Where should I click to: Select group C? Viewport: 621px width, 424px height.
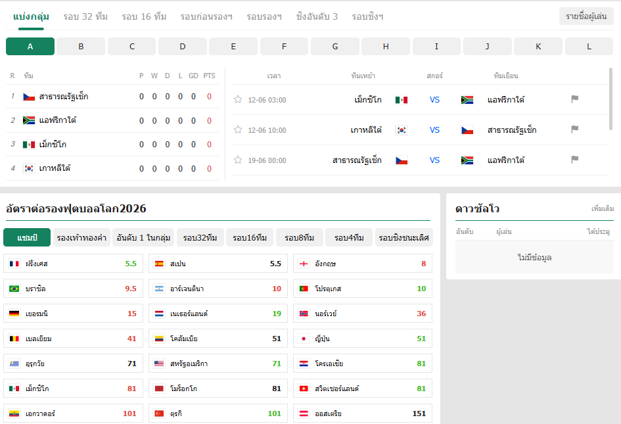pos(132,47)
